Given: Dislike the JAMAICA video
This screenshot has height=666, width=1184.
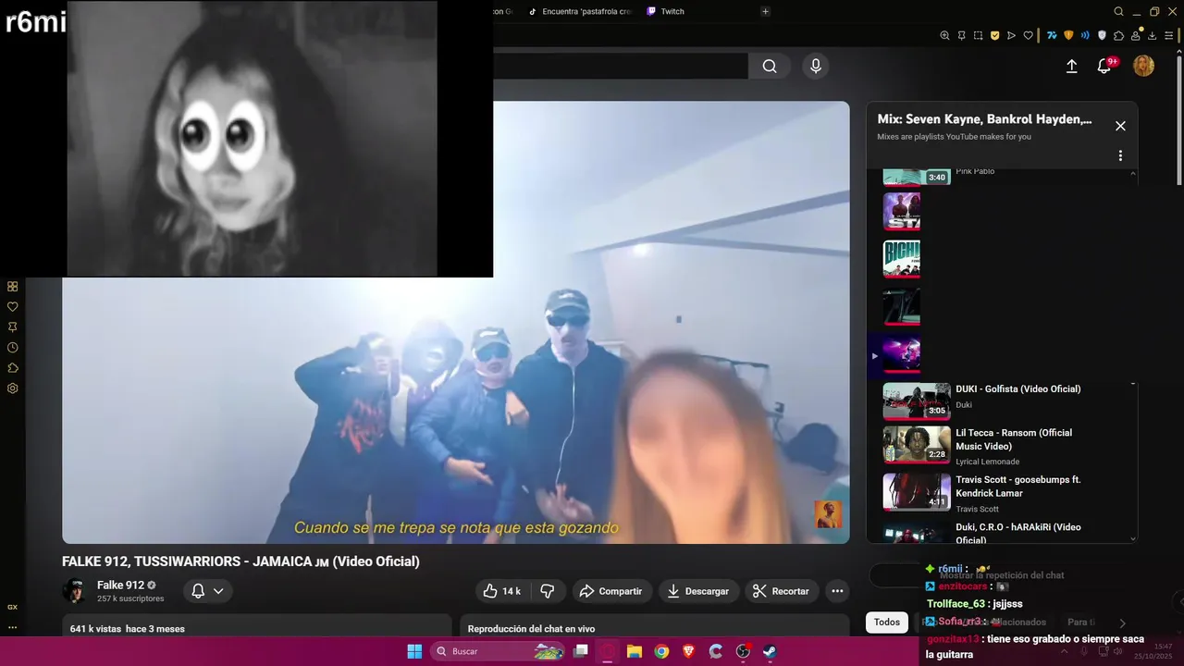Looking at the screenshot, I should [547, 591].
